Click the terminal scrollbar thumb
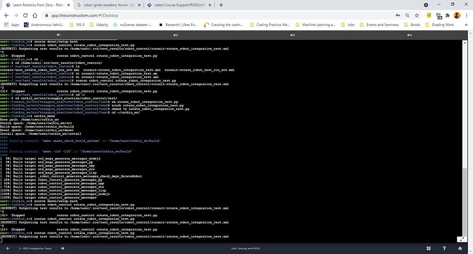 465,201
